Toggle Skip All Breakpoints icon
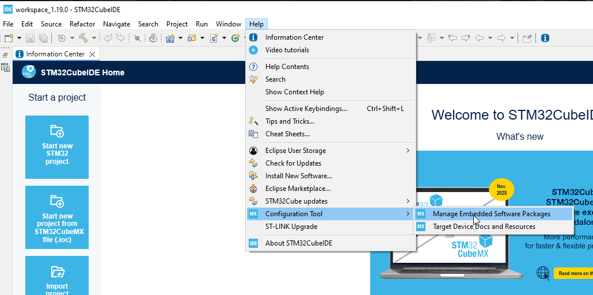 click(137, 38)
